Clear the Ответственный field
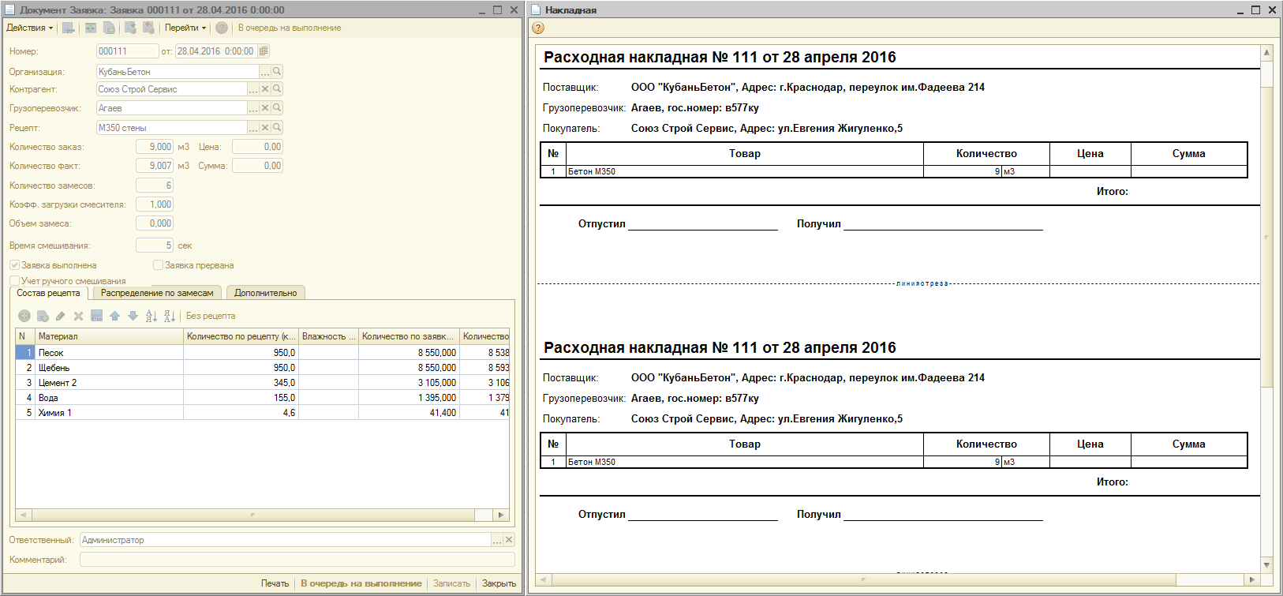 [509, 540]
